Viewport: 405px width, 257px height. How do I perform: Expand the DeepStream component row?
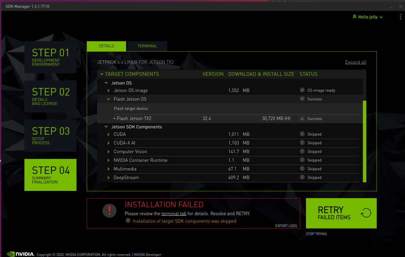[x=109, y=177]
